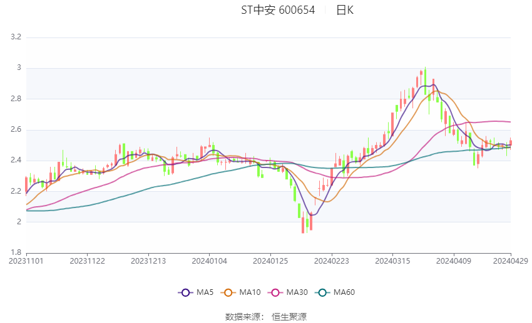
Task: Click the 日K label in title
Action: point(345,10)
